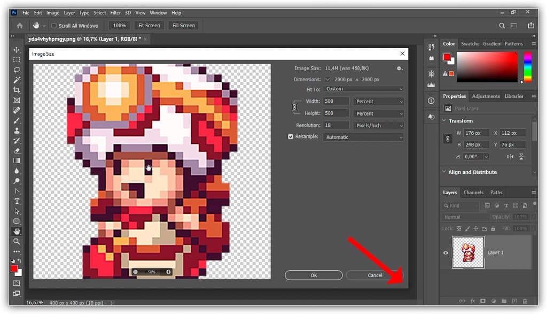Switch to the Adjustments tab
Viewport: 547px width, 314px height.
[486, 96]
